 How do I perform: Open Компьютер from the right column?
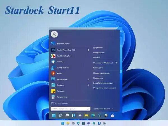pos(98,68)
